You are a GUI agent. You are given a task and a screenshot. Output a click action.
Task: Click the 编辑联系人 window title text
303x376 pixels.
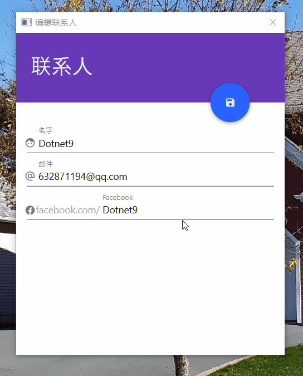coord(56,22)
